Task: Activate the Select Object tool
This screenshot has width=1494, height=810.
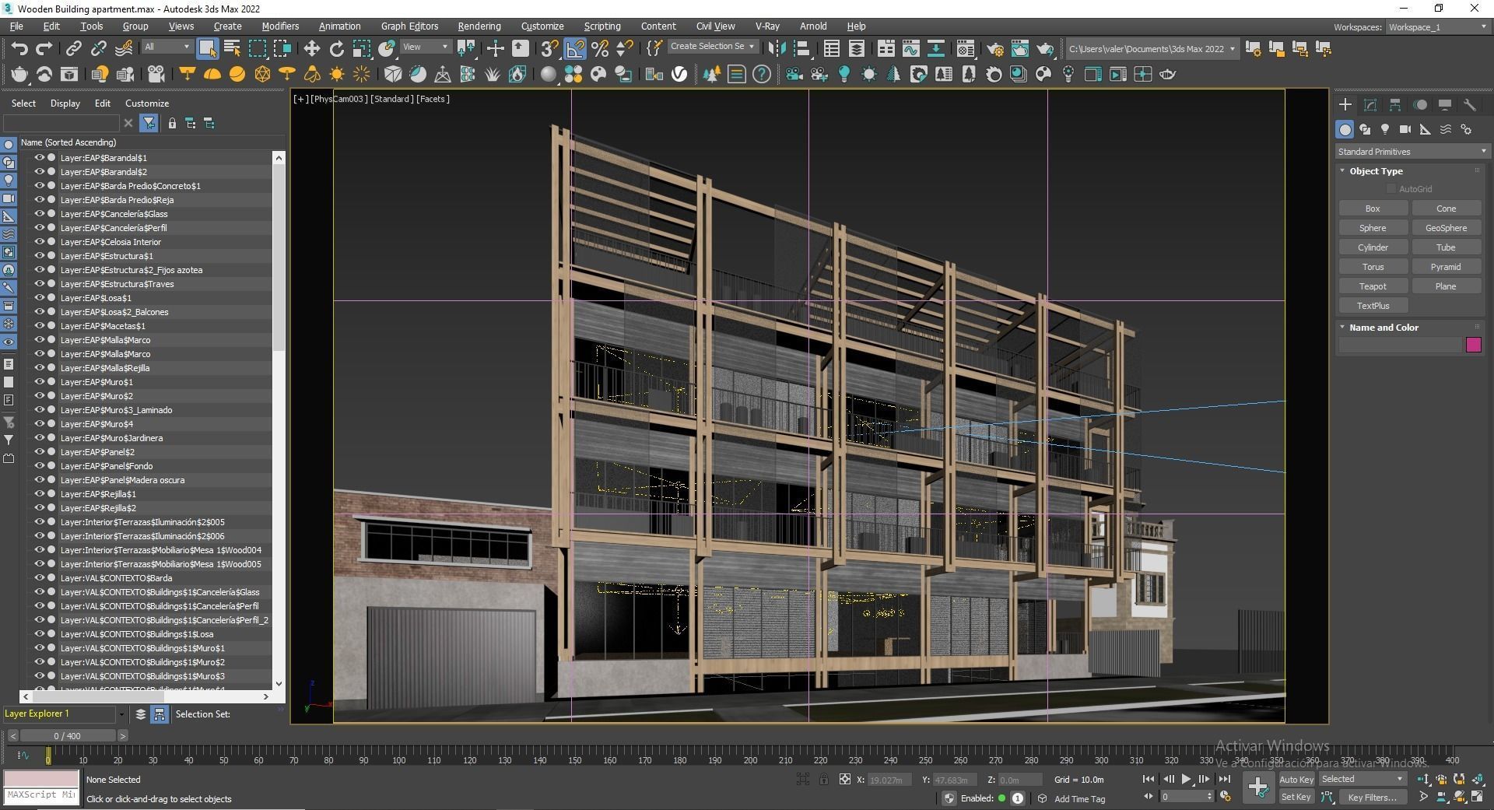Action: pyautogui.click(x=207, y=48)
